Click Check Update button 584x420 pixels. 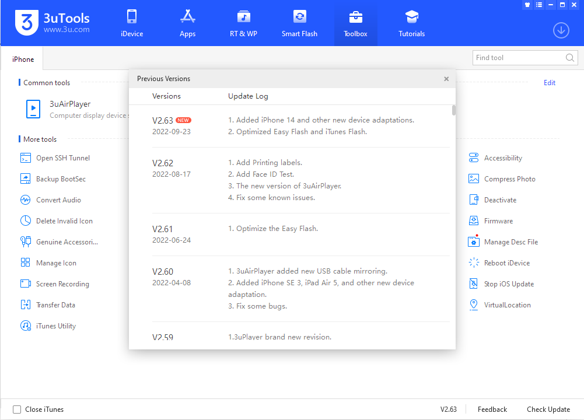548,409
